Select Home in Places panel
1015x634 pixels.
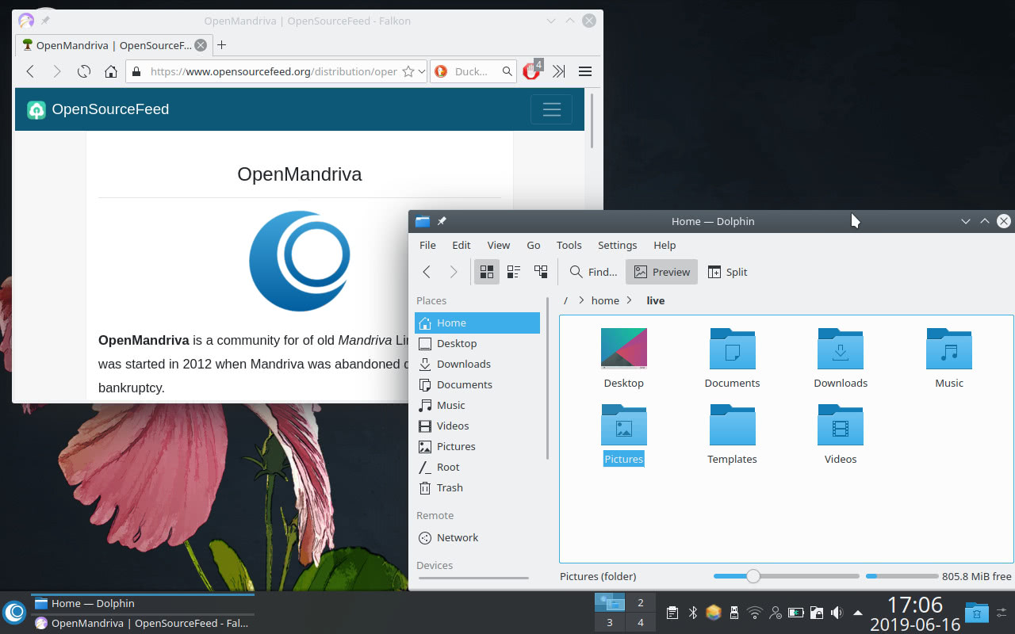click(477, 323)
